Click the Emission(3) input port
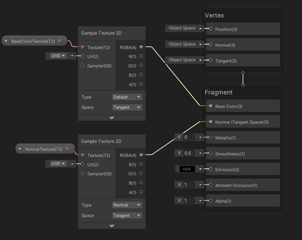The height and width of the screenshot is (240, 302). pyautogui.click(x=211, y=169)
